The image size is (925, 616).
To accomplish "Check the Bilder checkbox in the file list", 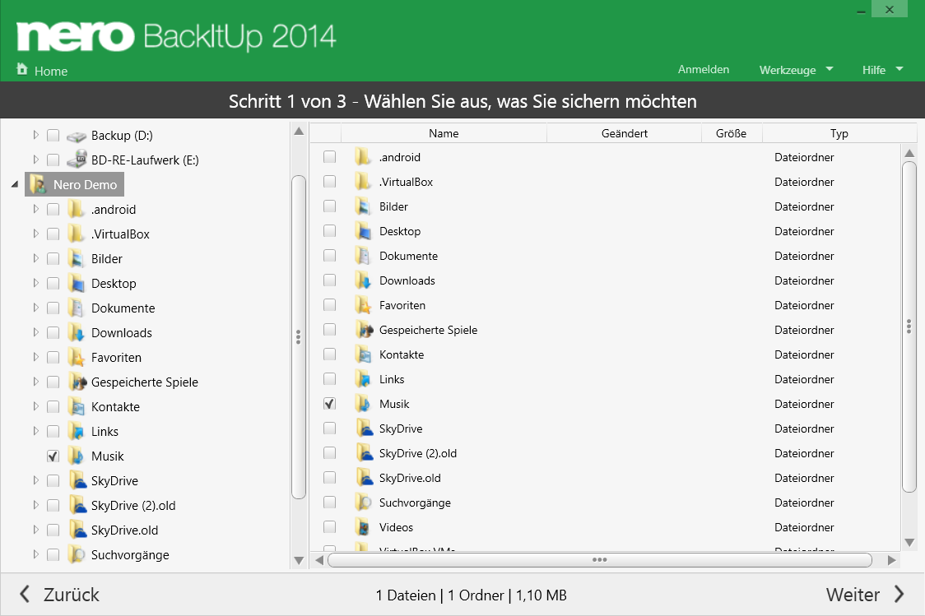I will [x=330, y=206].
